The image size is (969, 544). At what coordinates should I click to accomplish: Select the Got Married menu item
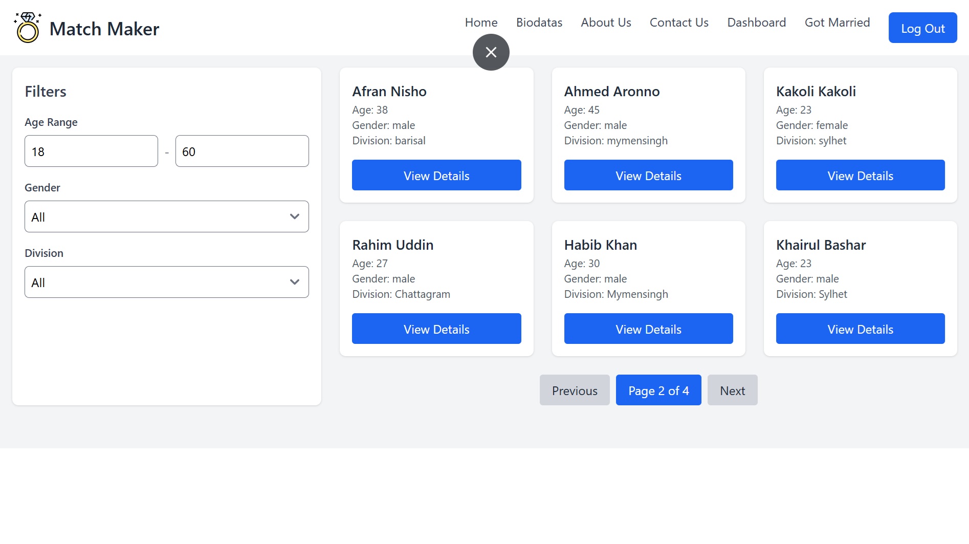(837, 23)
